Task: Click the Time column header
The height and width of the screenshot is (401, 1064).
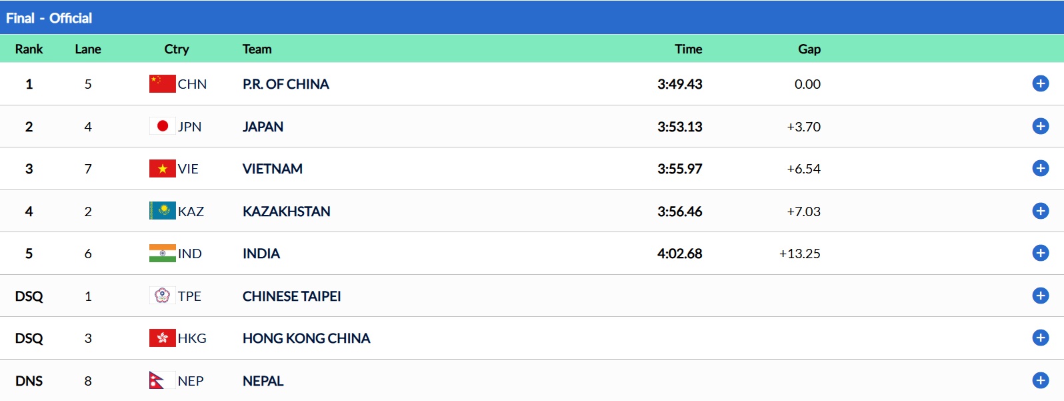Action: pyautogui.click(x=688, y=49)
